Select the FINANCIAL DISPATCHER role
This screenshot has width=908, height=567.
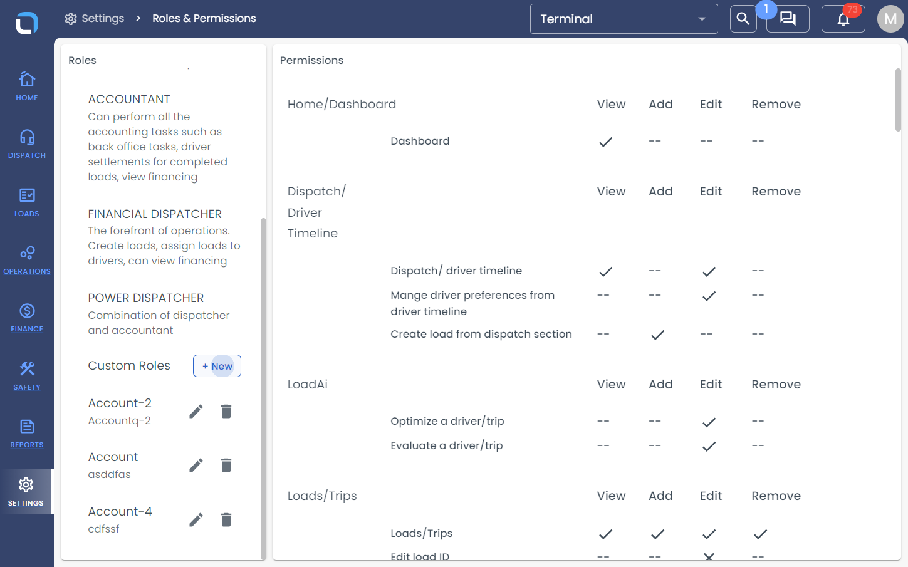coord(155,214)
